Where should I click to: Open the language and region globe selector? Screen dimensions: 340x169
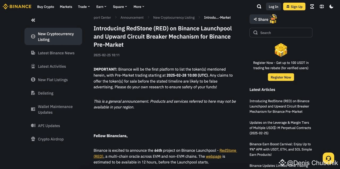click(322, 6)
